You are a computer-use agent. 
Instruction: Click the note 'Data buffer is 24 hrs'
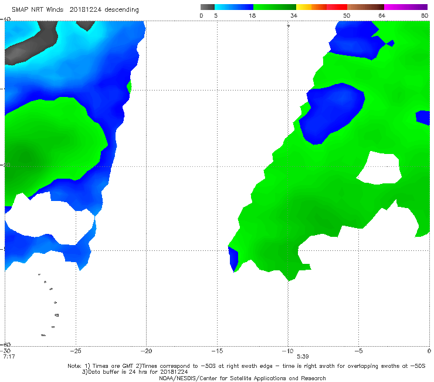click(118, 372)
